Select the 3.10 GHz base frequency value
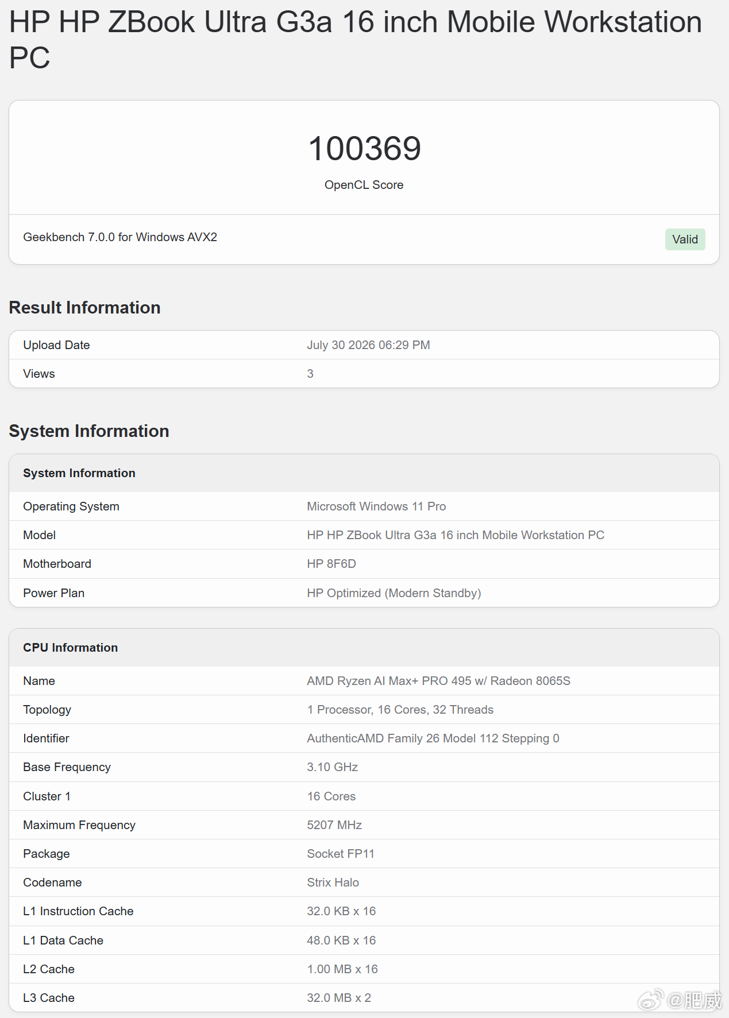729x1018 pixels. click(332, 767)
